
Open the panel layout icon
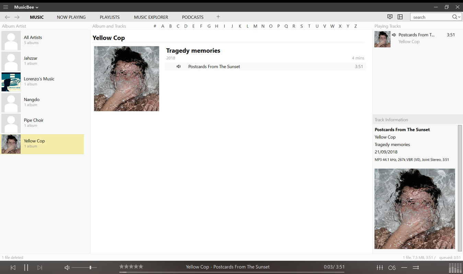[400, 17]
